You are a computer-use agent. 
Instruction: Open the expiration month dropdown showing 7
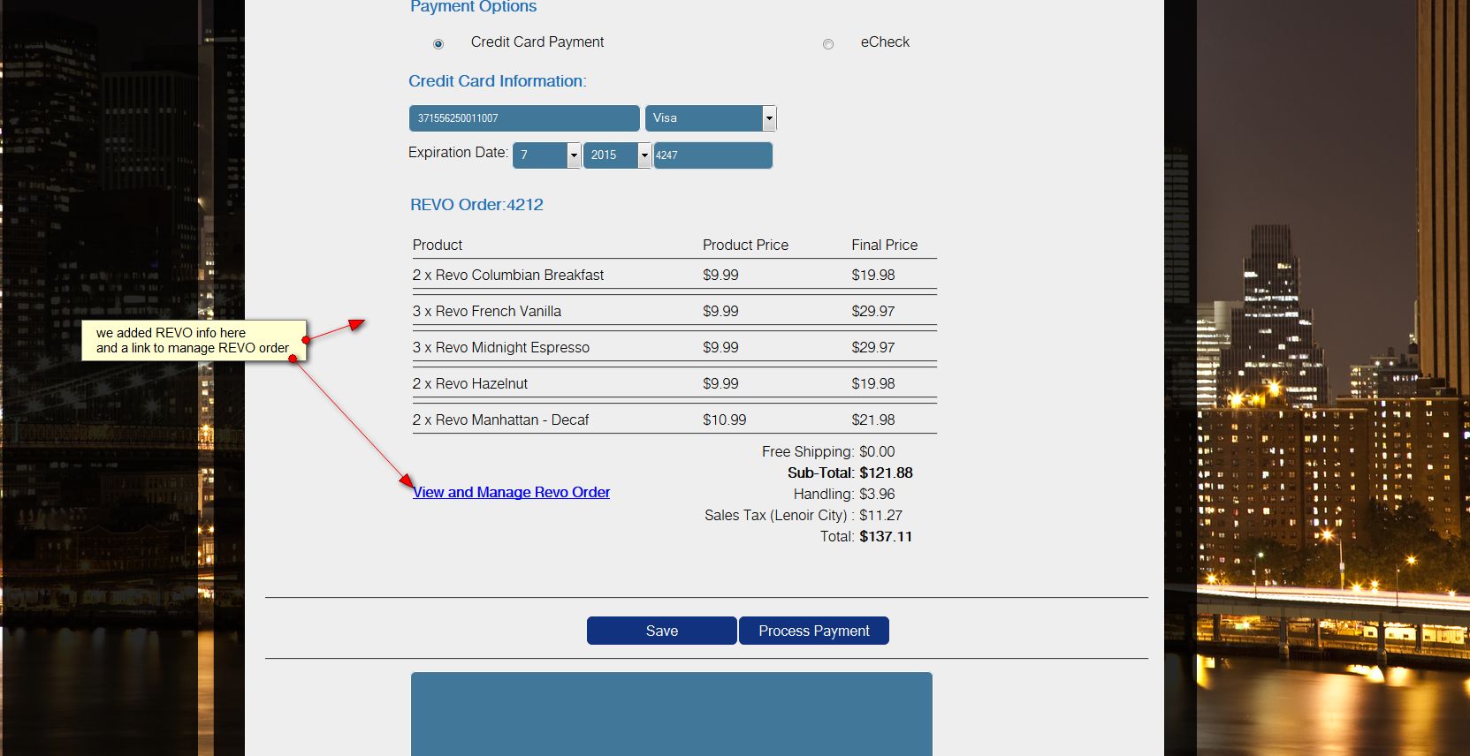[546, 155]
